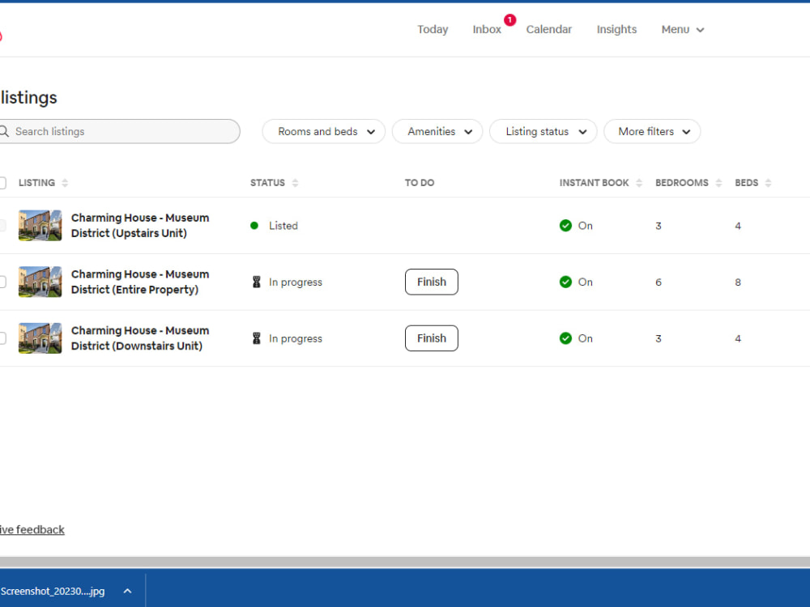The width and height of the screenshot is (810, 607).
Task: Click the search magnifier icon
Action: pos(4,132)
